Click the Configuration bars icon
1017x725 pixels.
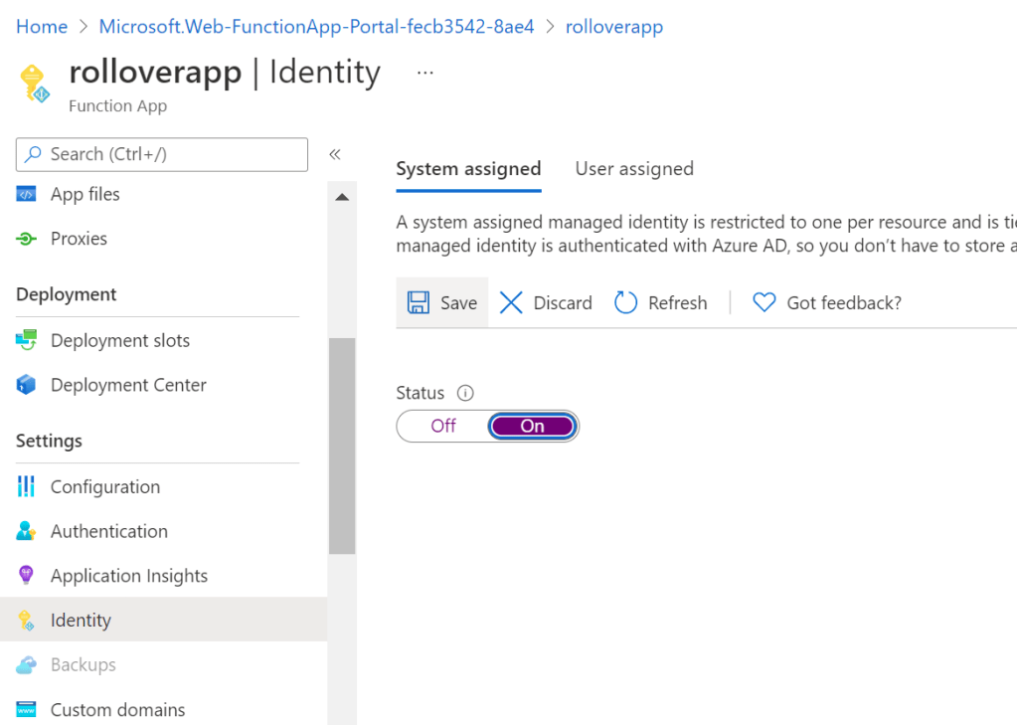tap(27, 486)
